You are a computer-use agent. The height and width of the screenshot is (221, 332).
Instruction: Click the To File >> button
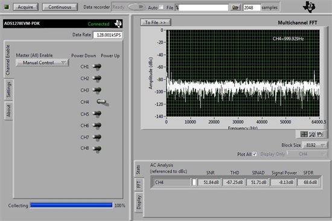click(156, 22)
